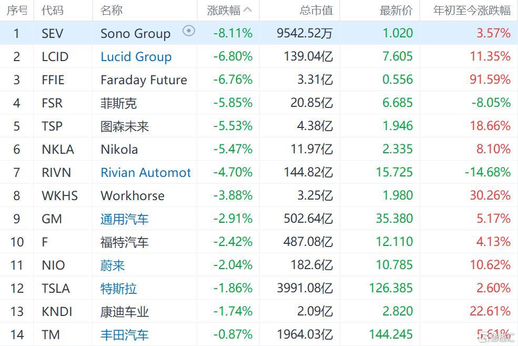Click ticker code TSLA
The height and width of the screenshot is (346, 518).
(x=56, y=289)
